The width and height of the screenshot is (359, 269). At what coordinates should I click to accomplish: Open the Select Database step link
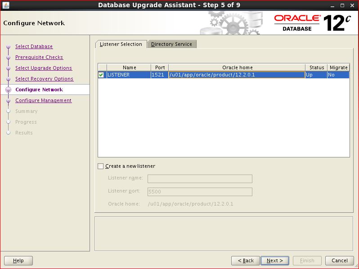[34, 47]
